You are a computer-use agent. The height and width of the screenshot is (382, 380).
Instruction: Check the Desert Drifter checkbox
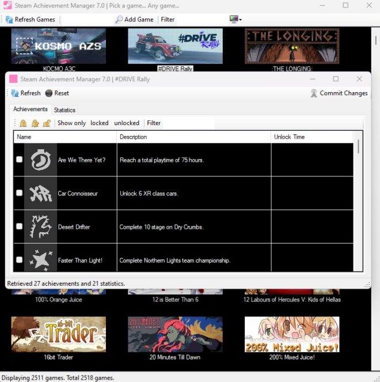(19, 226)
